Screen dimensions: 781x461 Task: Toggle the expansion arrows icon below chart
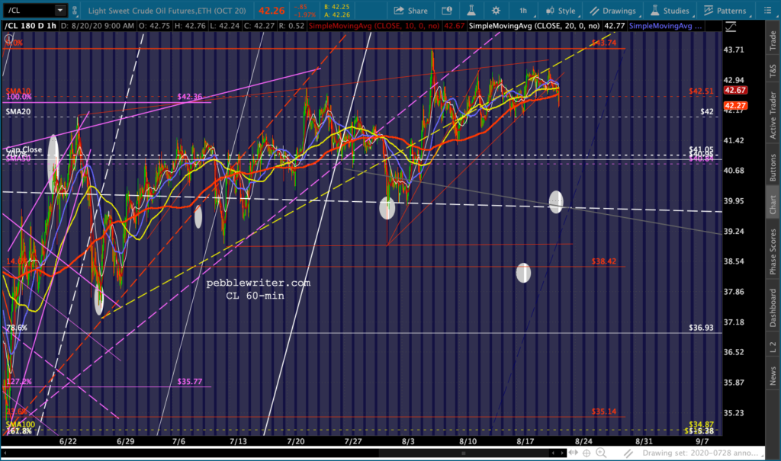coord(574,453)
